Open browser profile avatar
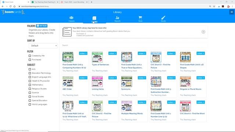 228,7
